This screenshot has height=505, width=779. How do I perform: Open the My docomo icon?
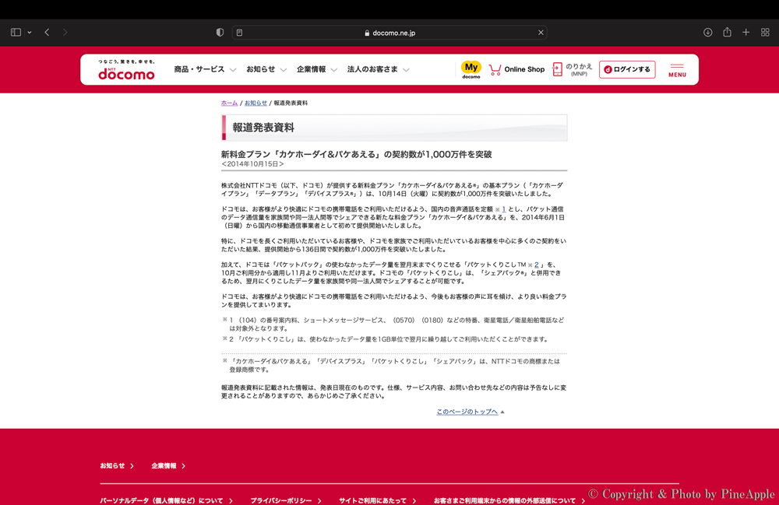point(471,69)
